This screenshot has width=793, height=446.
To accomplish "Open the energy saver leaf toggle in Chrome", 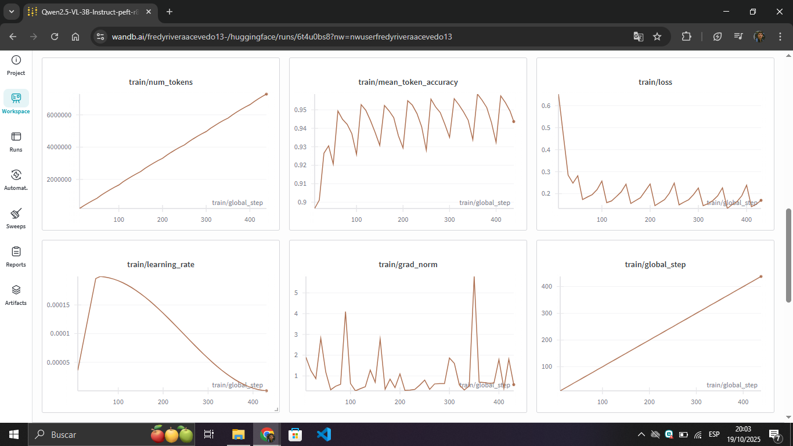I will click(717, 36).
